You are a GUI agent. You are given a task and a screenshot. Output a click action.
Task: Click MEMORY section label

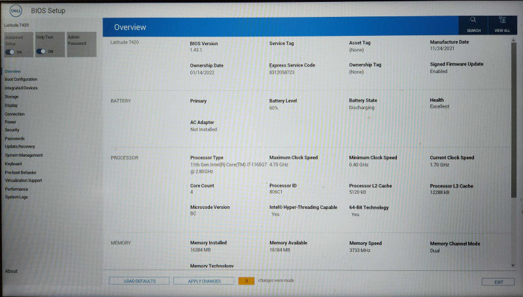pyautogui.click(x=121, y=243)
